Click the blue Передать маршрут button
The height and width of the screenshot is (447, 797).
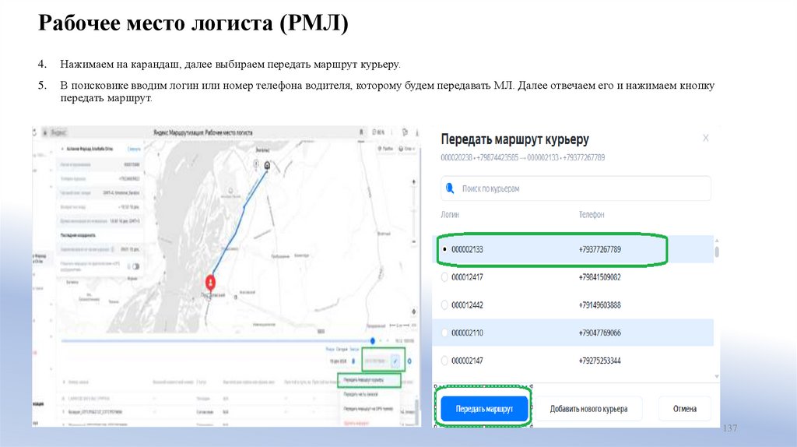(484, 409)
